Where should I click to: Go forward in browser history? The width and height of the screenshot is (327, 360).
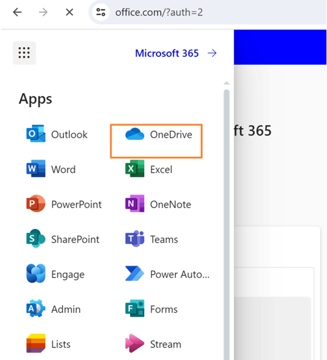[x=43, y=12]
